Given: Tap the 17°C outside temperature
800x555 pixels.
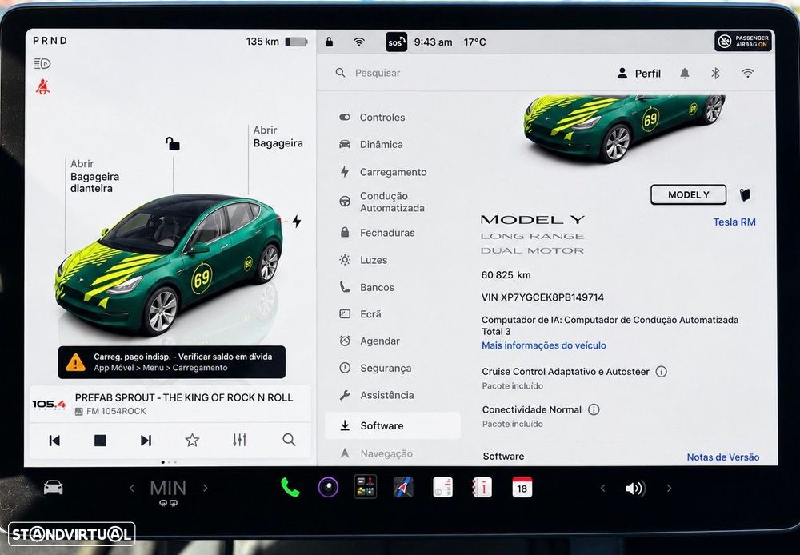Looking at the screenshot, I should tap(474, 42).
